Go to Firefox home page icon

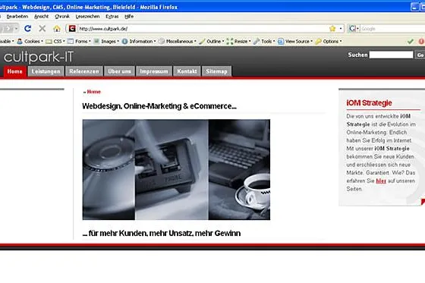point(57,29)
